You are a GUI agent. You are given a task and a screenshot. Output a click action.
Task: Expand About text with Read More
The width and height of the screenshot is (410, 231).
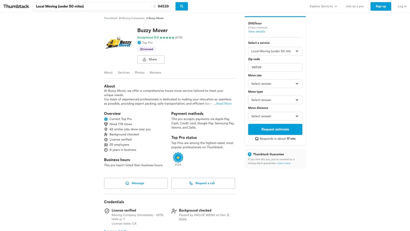point(224,104)
